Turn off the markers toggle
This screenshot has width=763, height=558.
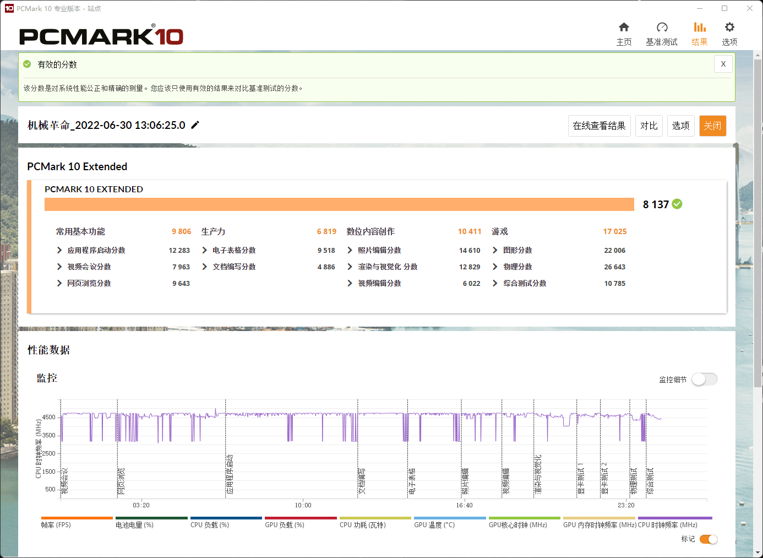pos(708,539)
